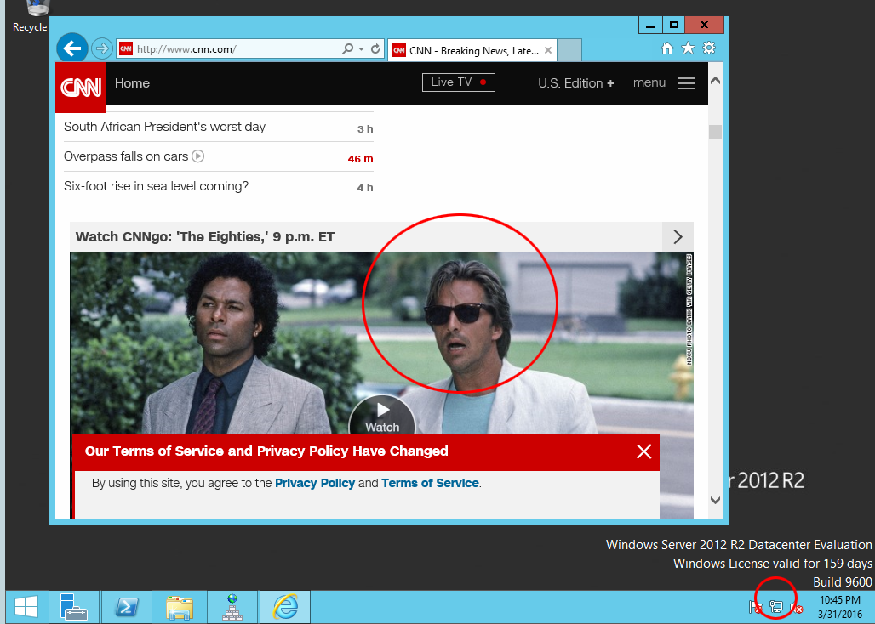Click the network servers taskbar icon
The image size is (875, 624).
[x=232, y=607]
